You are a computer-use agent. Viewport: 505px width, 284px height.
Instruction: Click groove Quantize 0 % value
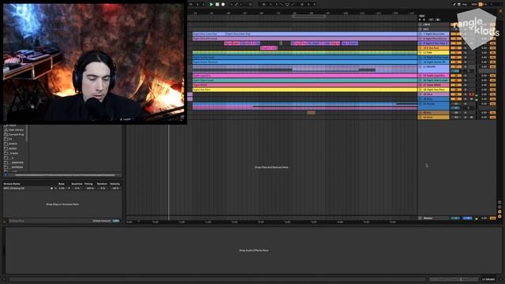click(77, 189)
